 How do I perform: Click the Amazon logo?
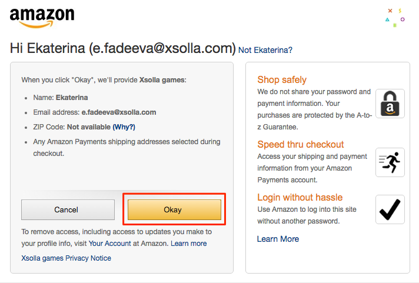42,18
